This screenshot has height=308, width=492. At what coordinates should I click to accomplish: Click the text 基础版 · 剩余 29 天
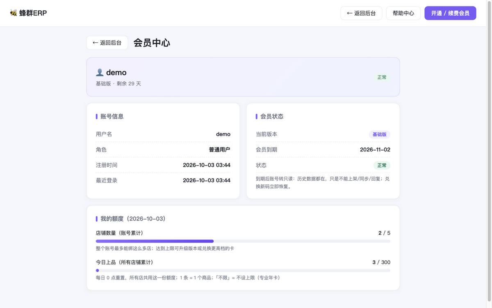pos(118,83)
